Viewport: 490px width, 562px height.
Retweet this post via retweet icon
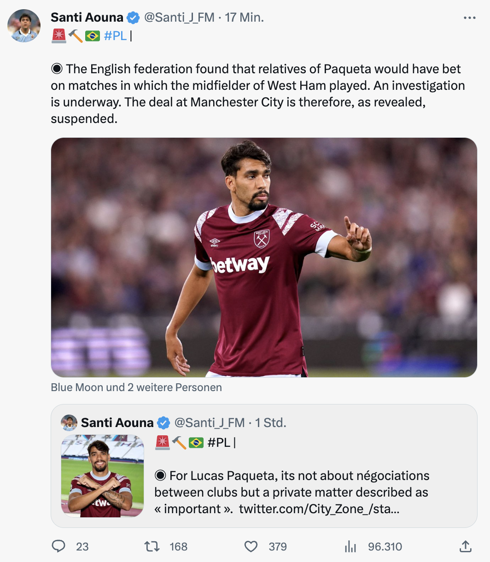151,546
